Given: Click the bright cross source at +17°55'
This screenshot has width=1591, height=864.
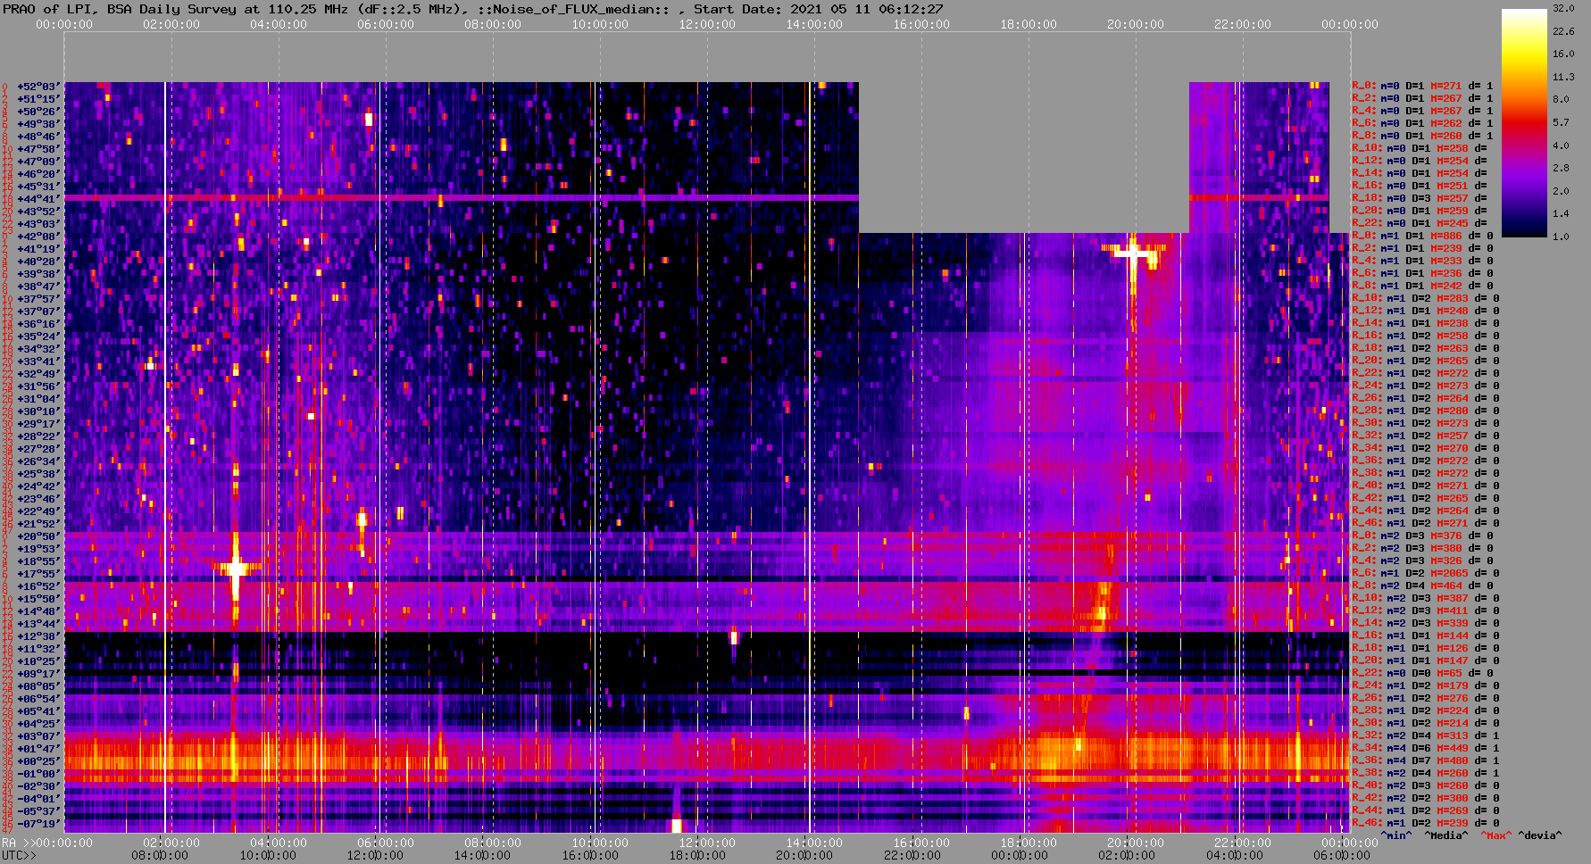Looking at the screenshot, I should (236, 568).
